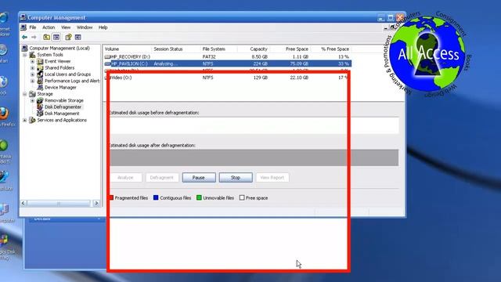
Task: Click the white Free space legend swatch
Action: tap(242, 197)
